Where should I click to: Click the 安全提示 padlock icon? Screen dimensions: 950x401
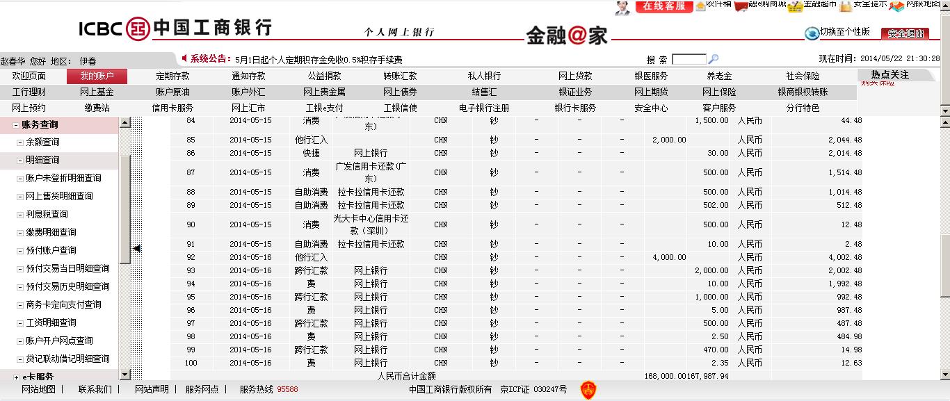click(845, 6)
